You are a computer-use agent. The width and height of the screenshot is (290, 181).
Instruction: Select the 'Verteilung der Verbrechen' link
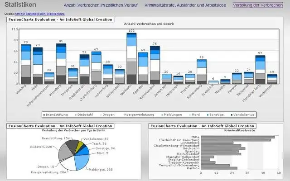tap(258, 5)
